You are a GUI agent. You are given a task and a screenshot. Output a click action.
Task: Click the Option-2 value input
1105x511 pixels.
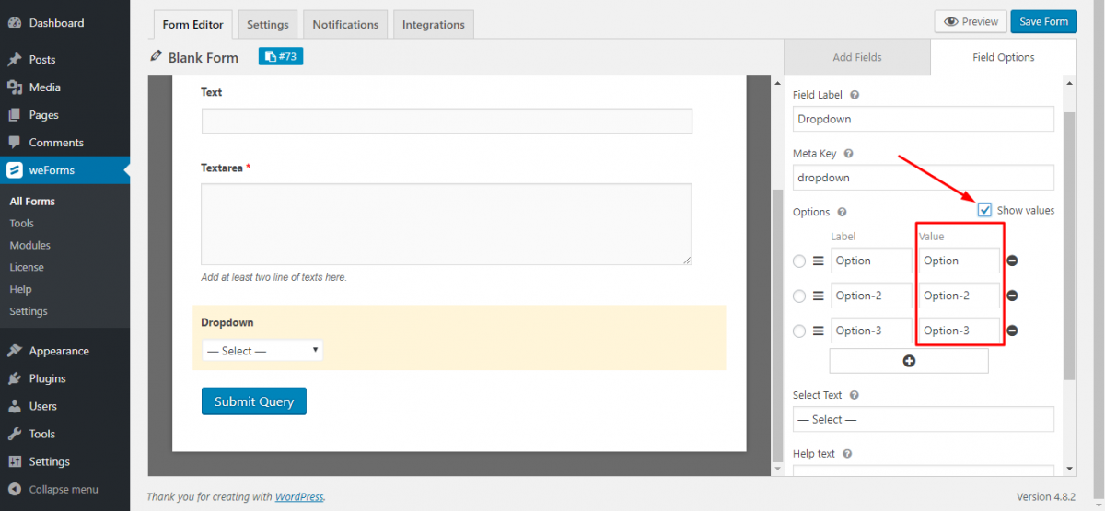960,296
